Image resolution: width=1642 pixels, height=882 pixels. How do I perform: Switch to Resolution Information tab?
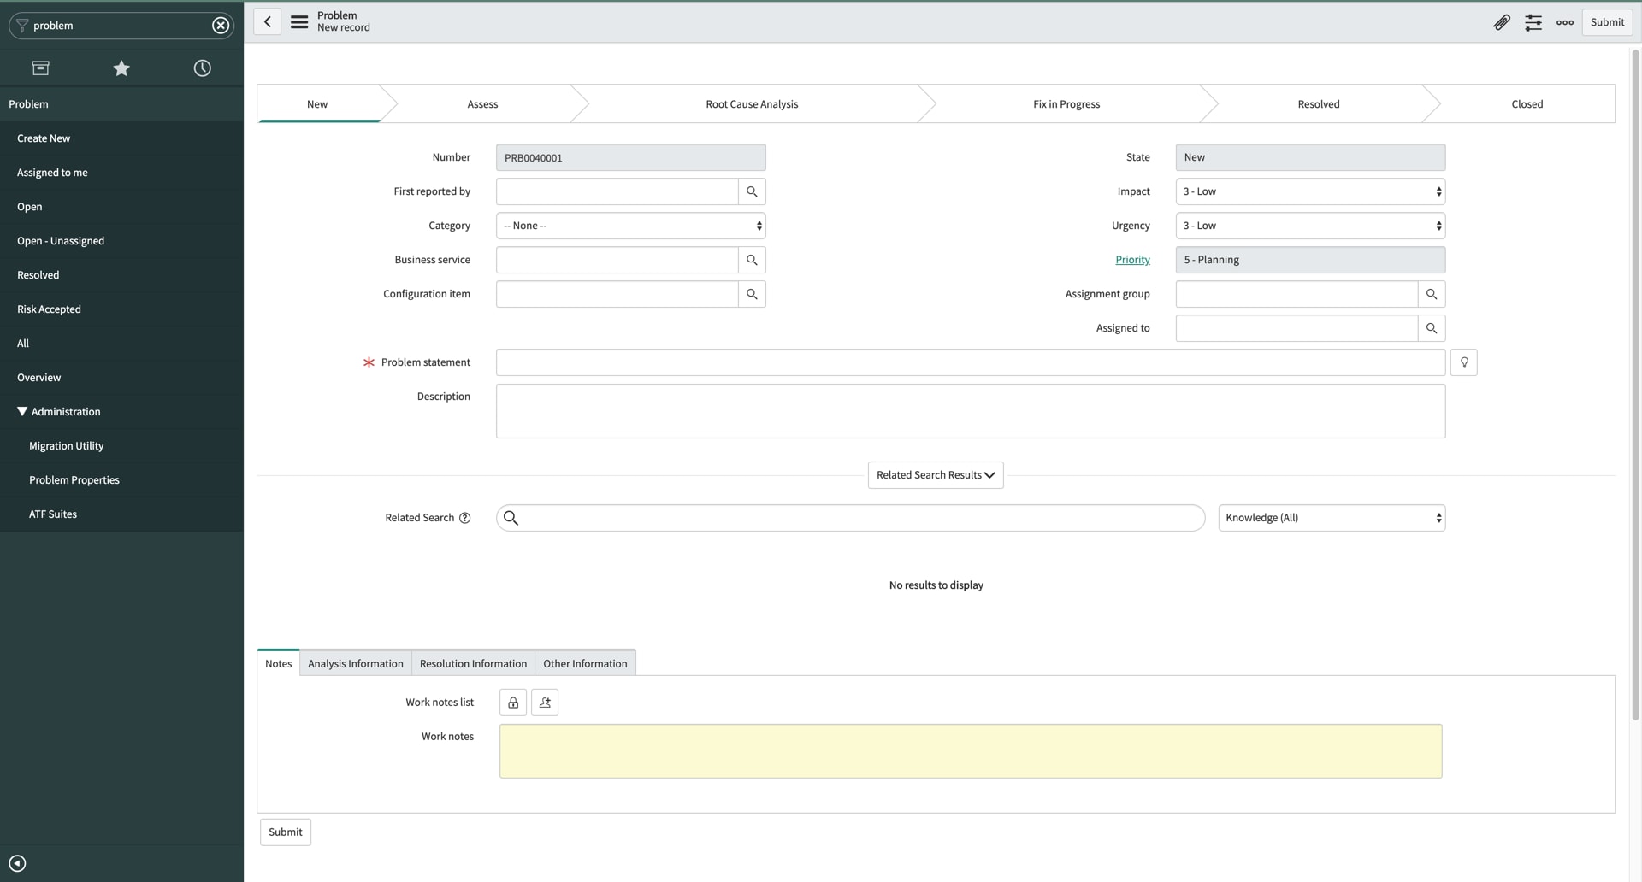(473, 663)
